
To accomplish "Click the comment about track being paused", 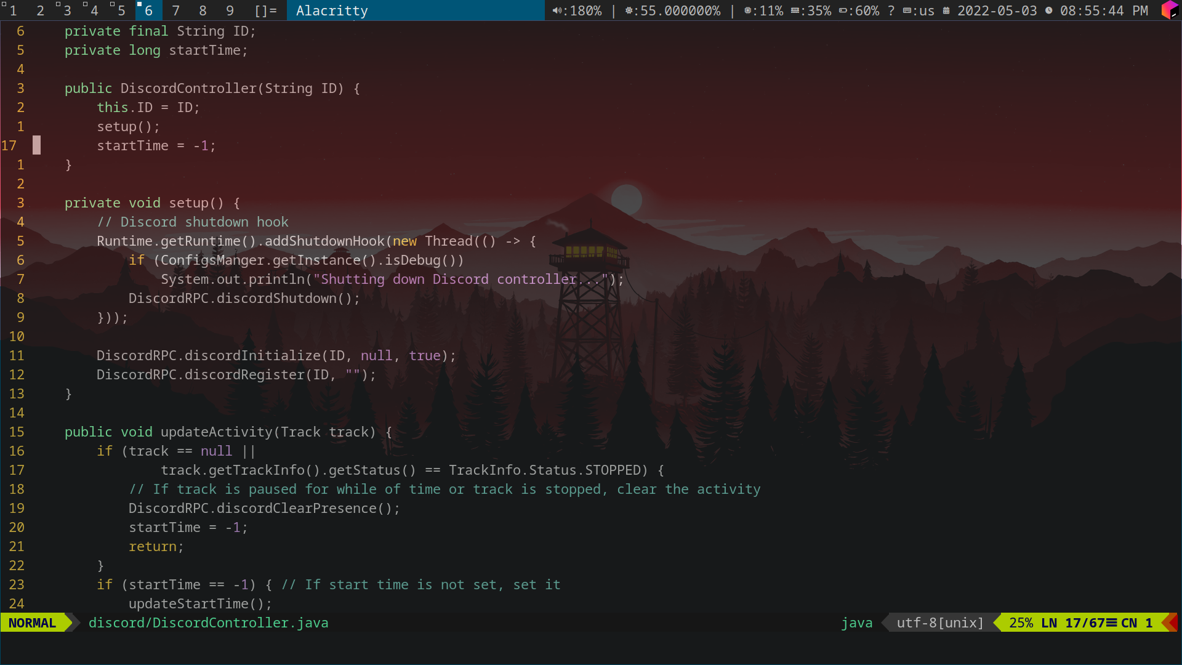I will (x=444, y=489).
